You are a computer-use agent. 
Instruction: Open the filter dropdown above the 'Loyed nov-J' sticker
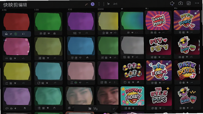(x=147, y=9)
